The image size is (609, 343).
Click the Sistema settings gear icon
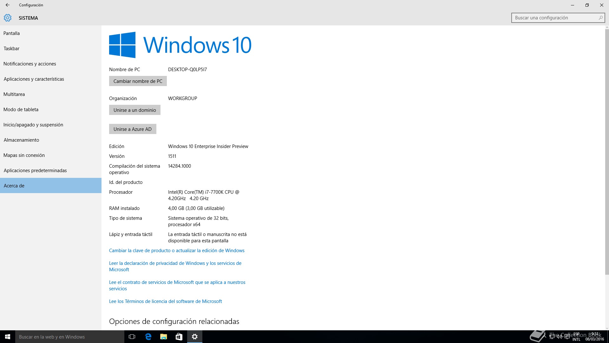coord(8,18)
